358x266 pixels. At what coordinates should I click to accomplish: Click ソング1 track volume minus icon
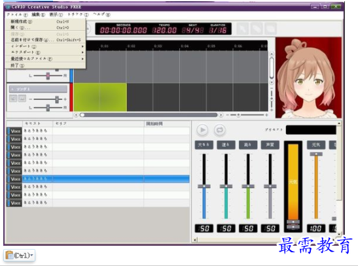point(30,99)
